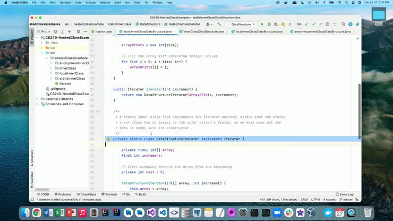Expand Scratches and Consoles node

point(37,104)
